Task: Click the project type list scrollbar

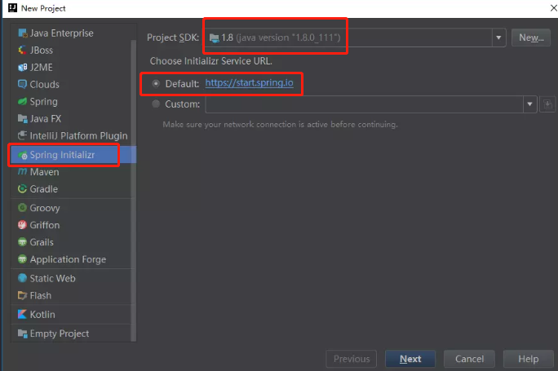Action: click(x=134, y=190)
